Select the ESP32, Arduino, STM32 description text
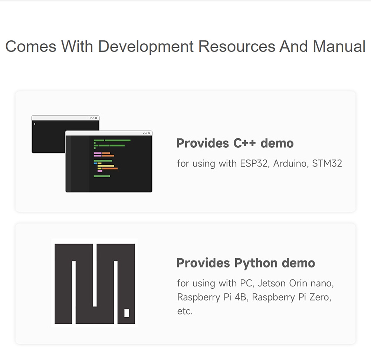 click(x=259, y=163)
